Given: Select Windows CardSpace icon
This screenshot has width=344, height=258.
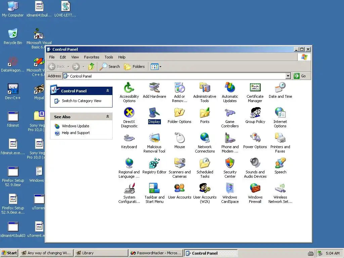Looking at the screenshot, I should point(230,188).
